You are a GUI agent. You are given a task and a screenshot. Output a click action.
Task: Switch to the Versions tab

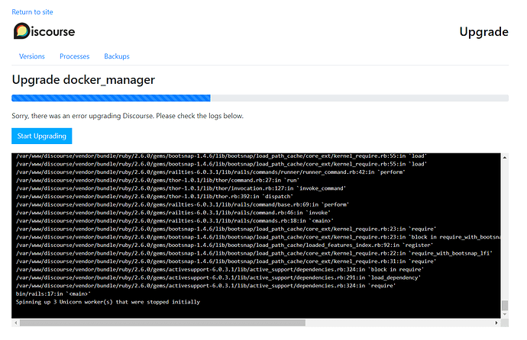click(x=32, y=56)
